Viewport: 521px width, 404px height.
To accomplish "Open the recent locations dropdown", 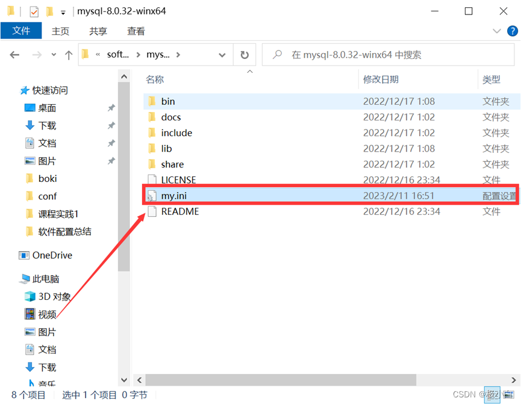I will point(54,55).
